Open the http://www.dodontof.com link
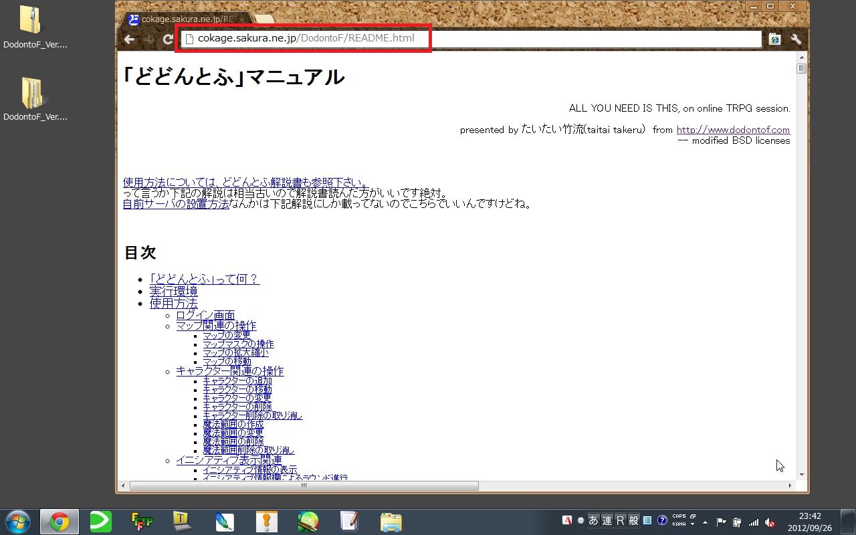 [x=733, y=130]
